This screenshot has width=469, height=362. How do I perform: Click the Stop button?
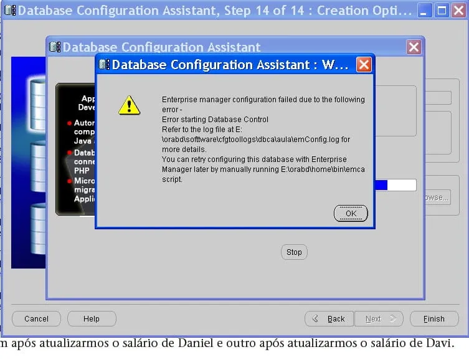tap(294, 252)
